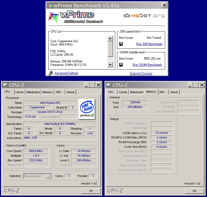
Task: Click the floppy save icon for 1024M score
Action: 121,65
